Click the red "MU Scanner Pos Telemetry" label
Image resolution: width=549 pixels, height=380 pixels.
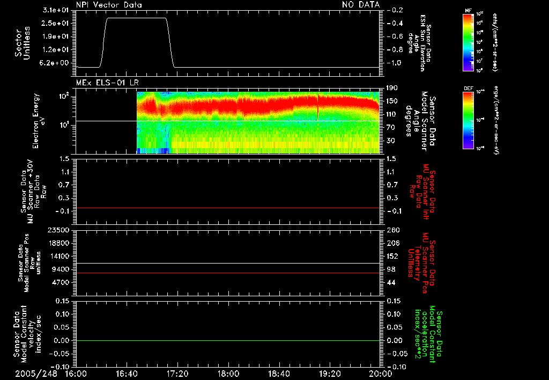click(x=422, y=263)
